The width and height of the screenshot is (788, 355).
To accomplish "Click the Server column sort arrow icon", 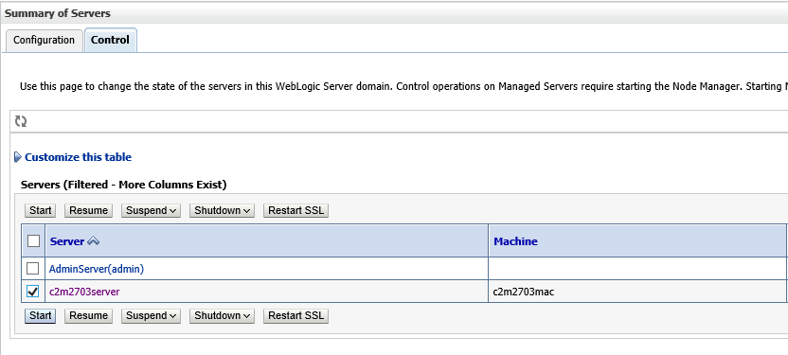I will click(x=93, y=241).
